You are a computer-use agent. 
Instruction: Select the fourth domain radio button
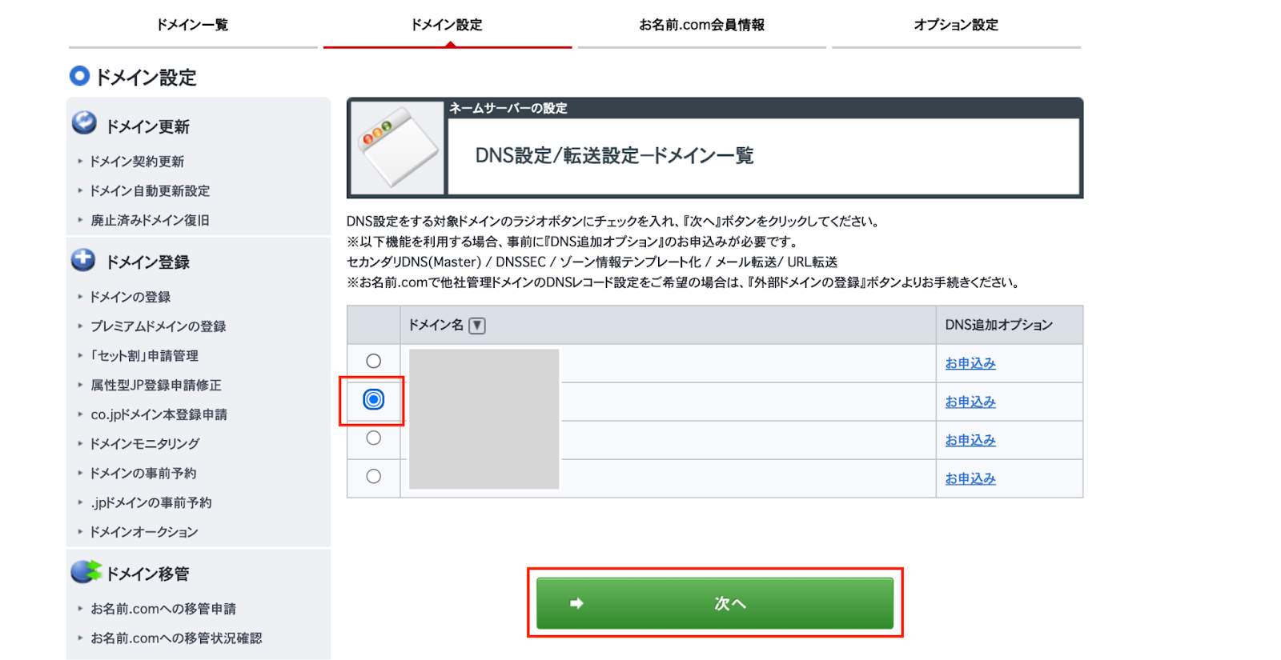374,476
